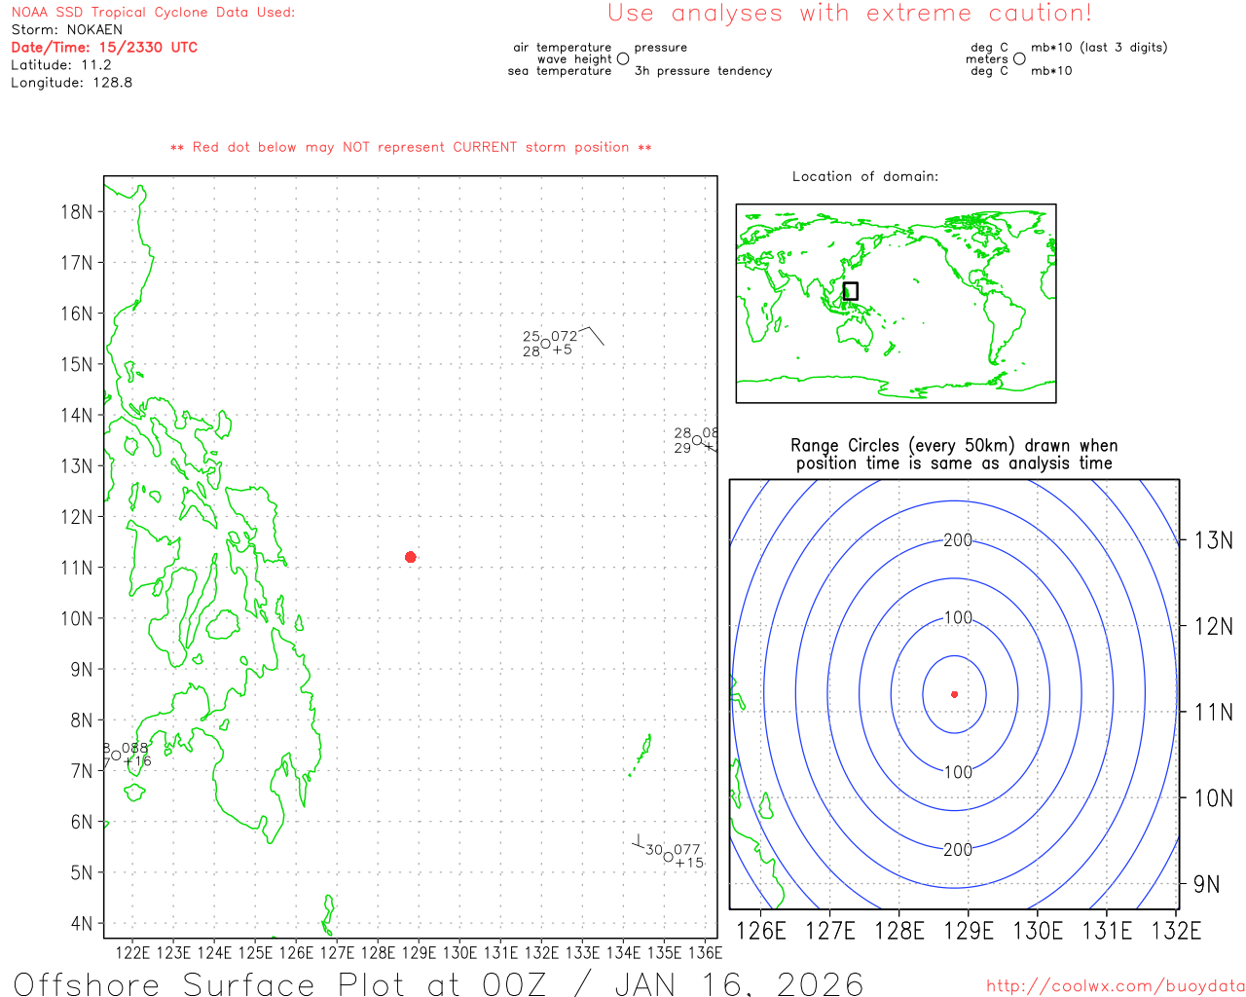1246x997 pixels.
Task: Click the '+15' pressure tendency value
Action: coord(689,863)
